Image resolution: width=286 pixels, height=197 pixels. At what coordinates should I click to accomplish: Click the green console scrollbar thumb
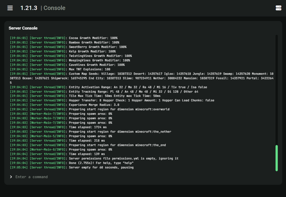pyautogui.click(x=276, y=158)
